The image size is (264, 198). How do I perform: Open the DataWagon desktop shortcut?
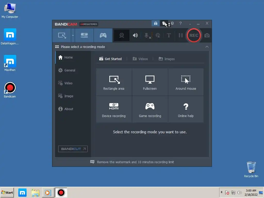tap(10, 37)
